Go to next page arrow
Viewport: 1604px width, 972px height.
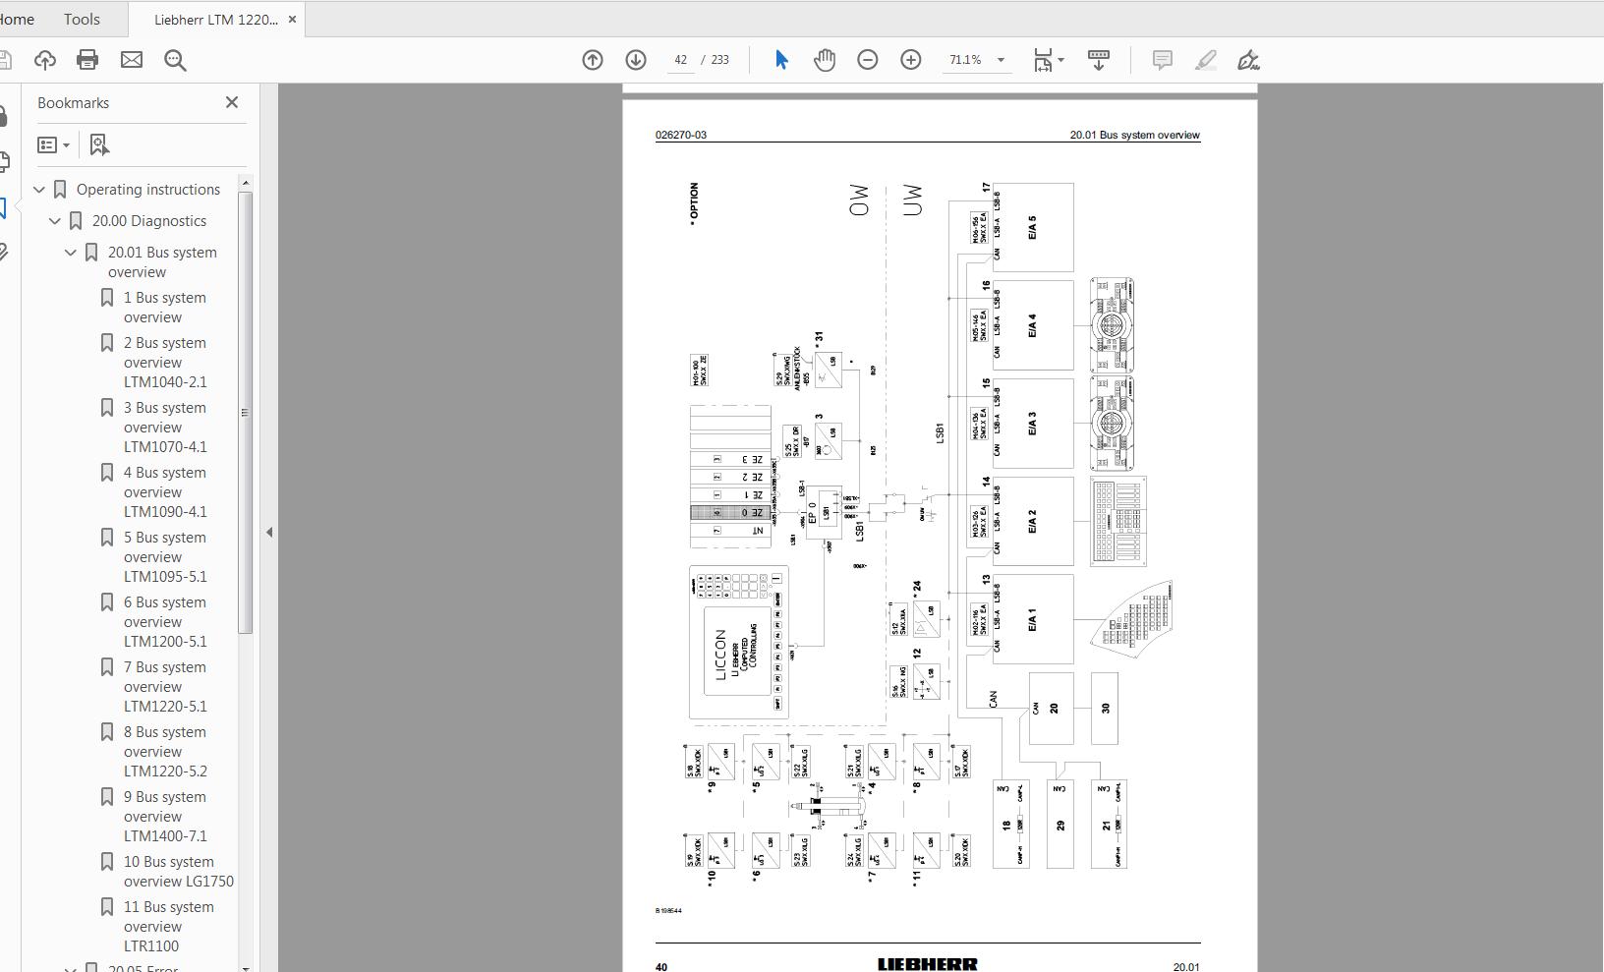tap(636, 60)
